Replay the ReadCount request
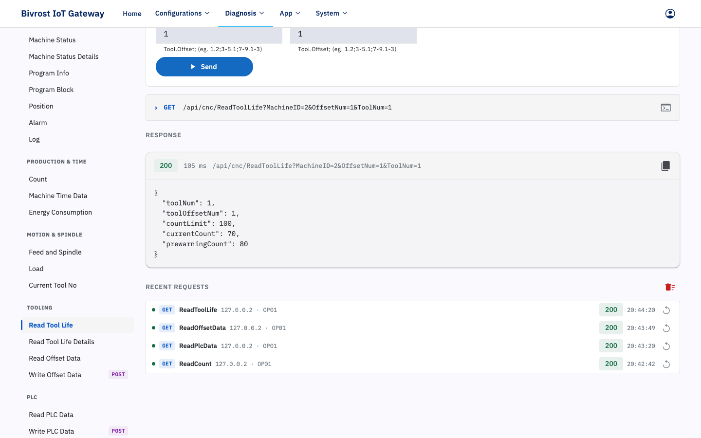This screenshot has height=438, width=701. click(666, 364)
